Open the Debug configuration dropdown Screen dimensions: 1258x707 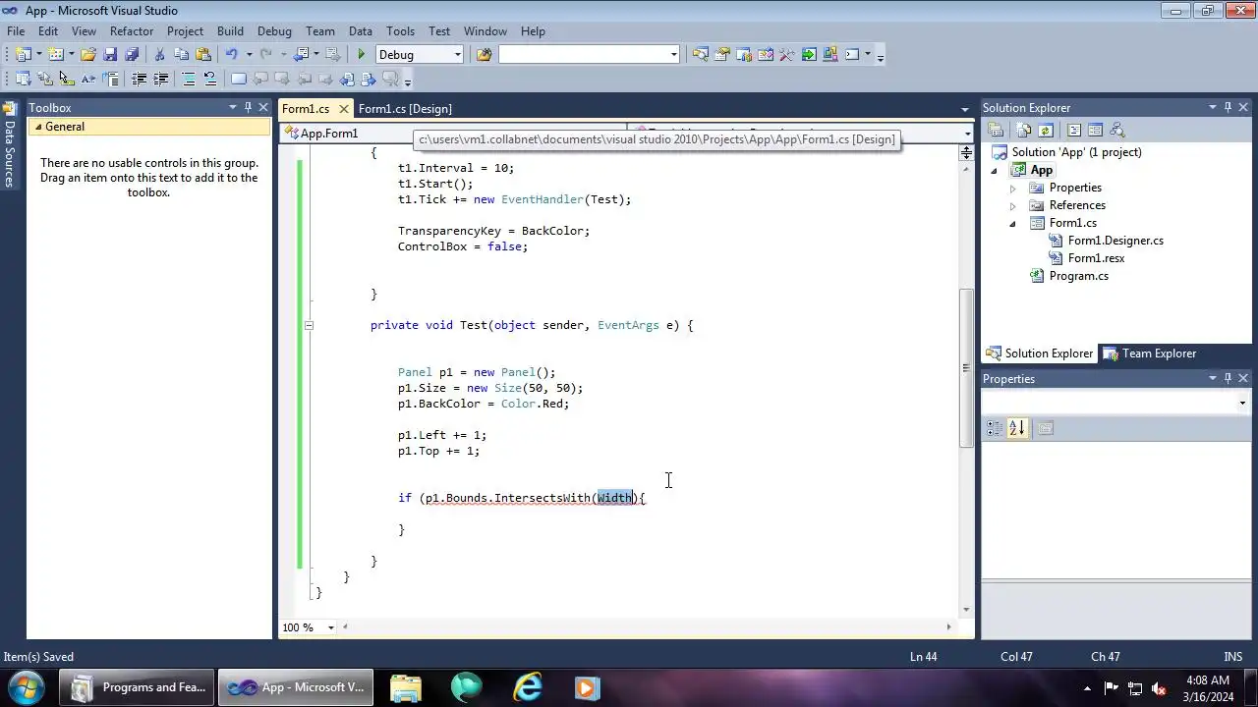[457, 55]
